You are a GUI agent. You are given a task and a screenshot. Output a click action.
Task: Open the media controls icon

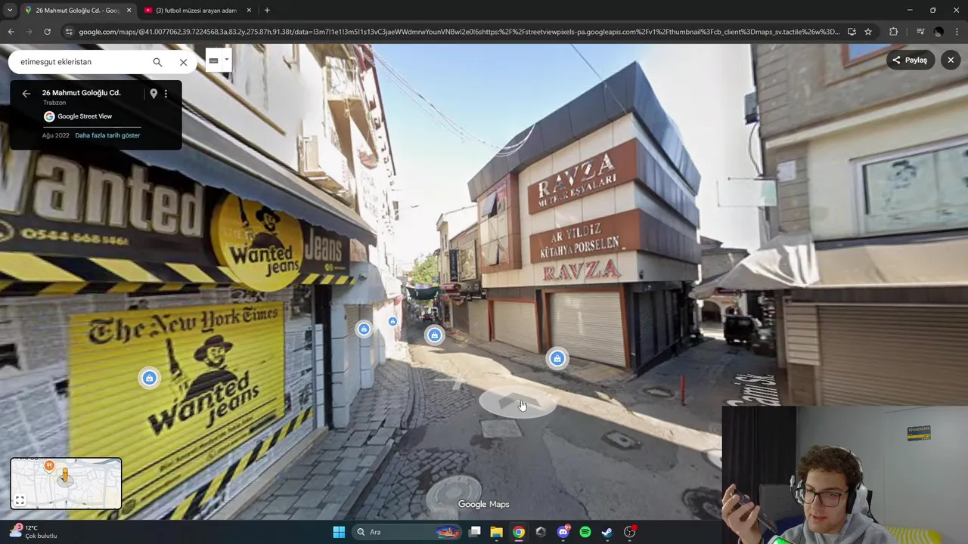click(920, 32)
